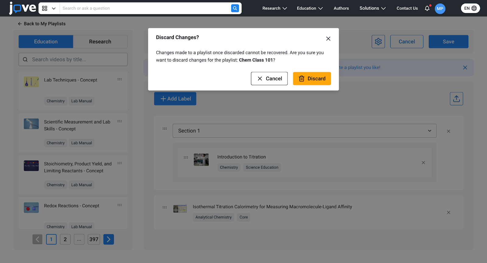Click the ellipsis pagination button

[x=79, y=239]
